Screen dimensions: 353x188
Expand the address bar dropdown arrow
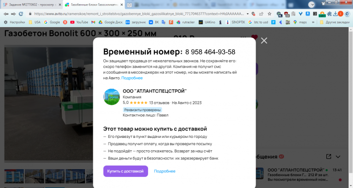[x=248, y=14]
